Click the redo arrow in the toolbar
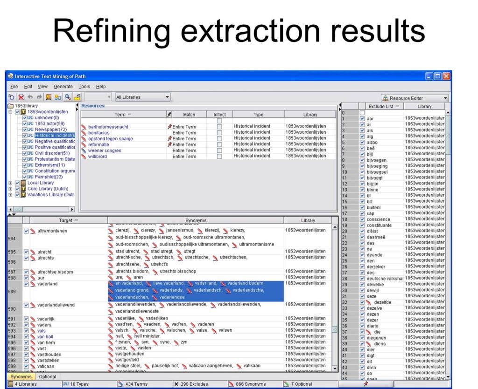The width and height of the screenshot is (478, 389). click(x=39, y=97)
